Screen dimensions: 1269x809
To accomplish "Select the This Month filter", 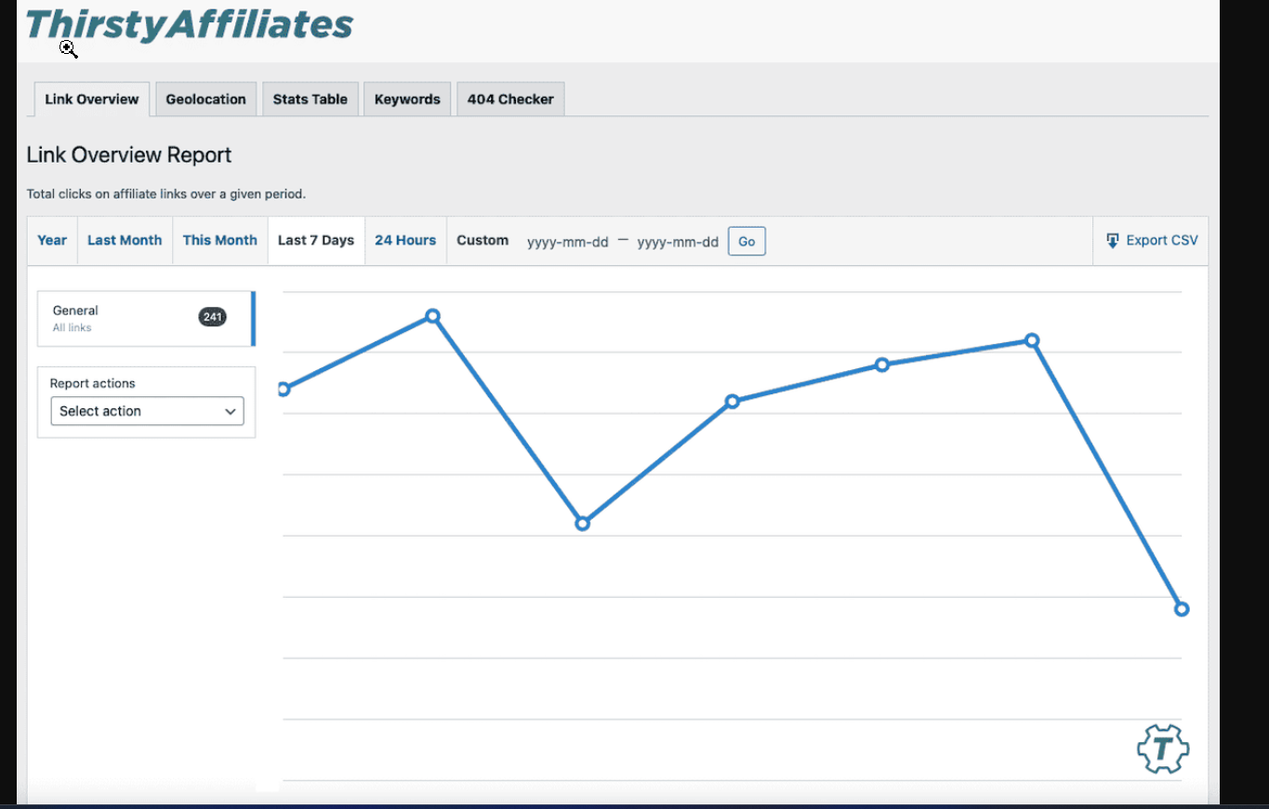I will click(219, 240).
